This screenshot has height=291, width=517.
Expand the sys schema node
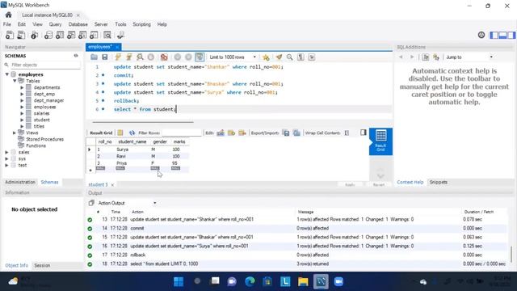pos(7,158)
